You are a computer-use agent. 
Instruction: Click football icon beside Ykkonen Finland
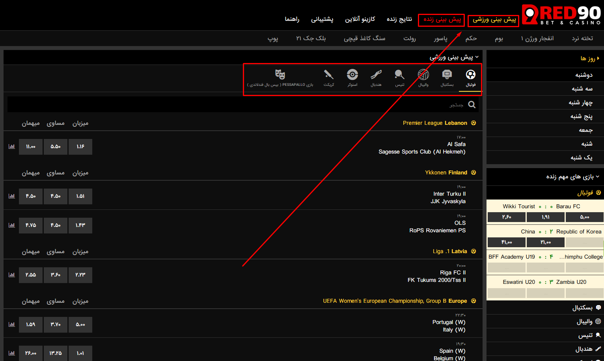tap(474, 172)
